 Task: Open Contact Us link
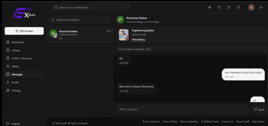[227, 122]
